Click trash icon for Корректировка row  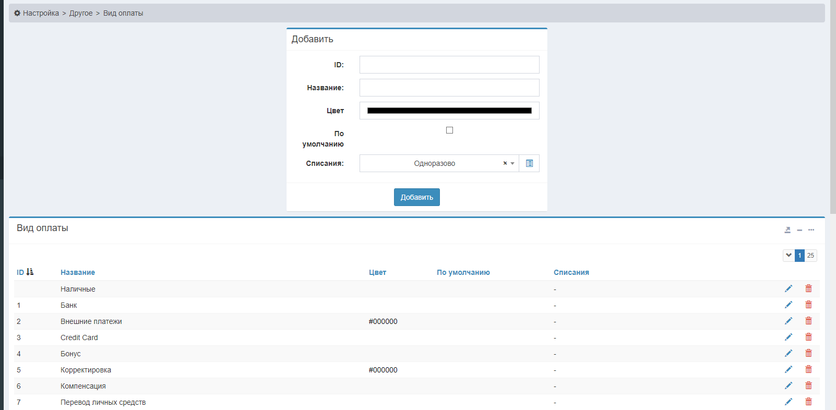pos(808,369)
